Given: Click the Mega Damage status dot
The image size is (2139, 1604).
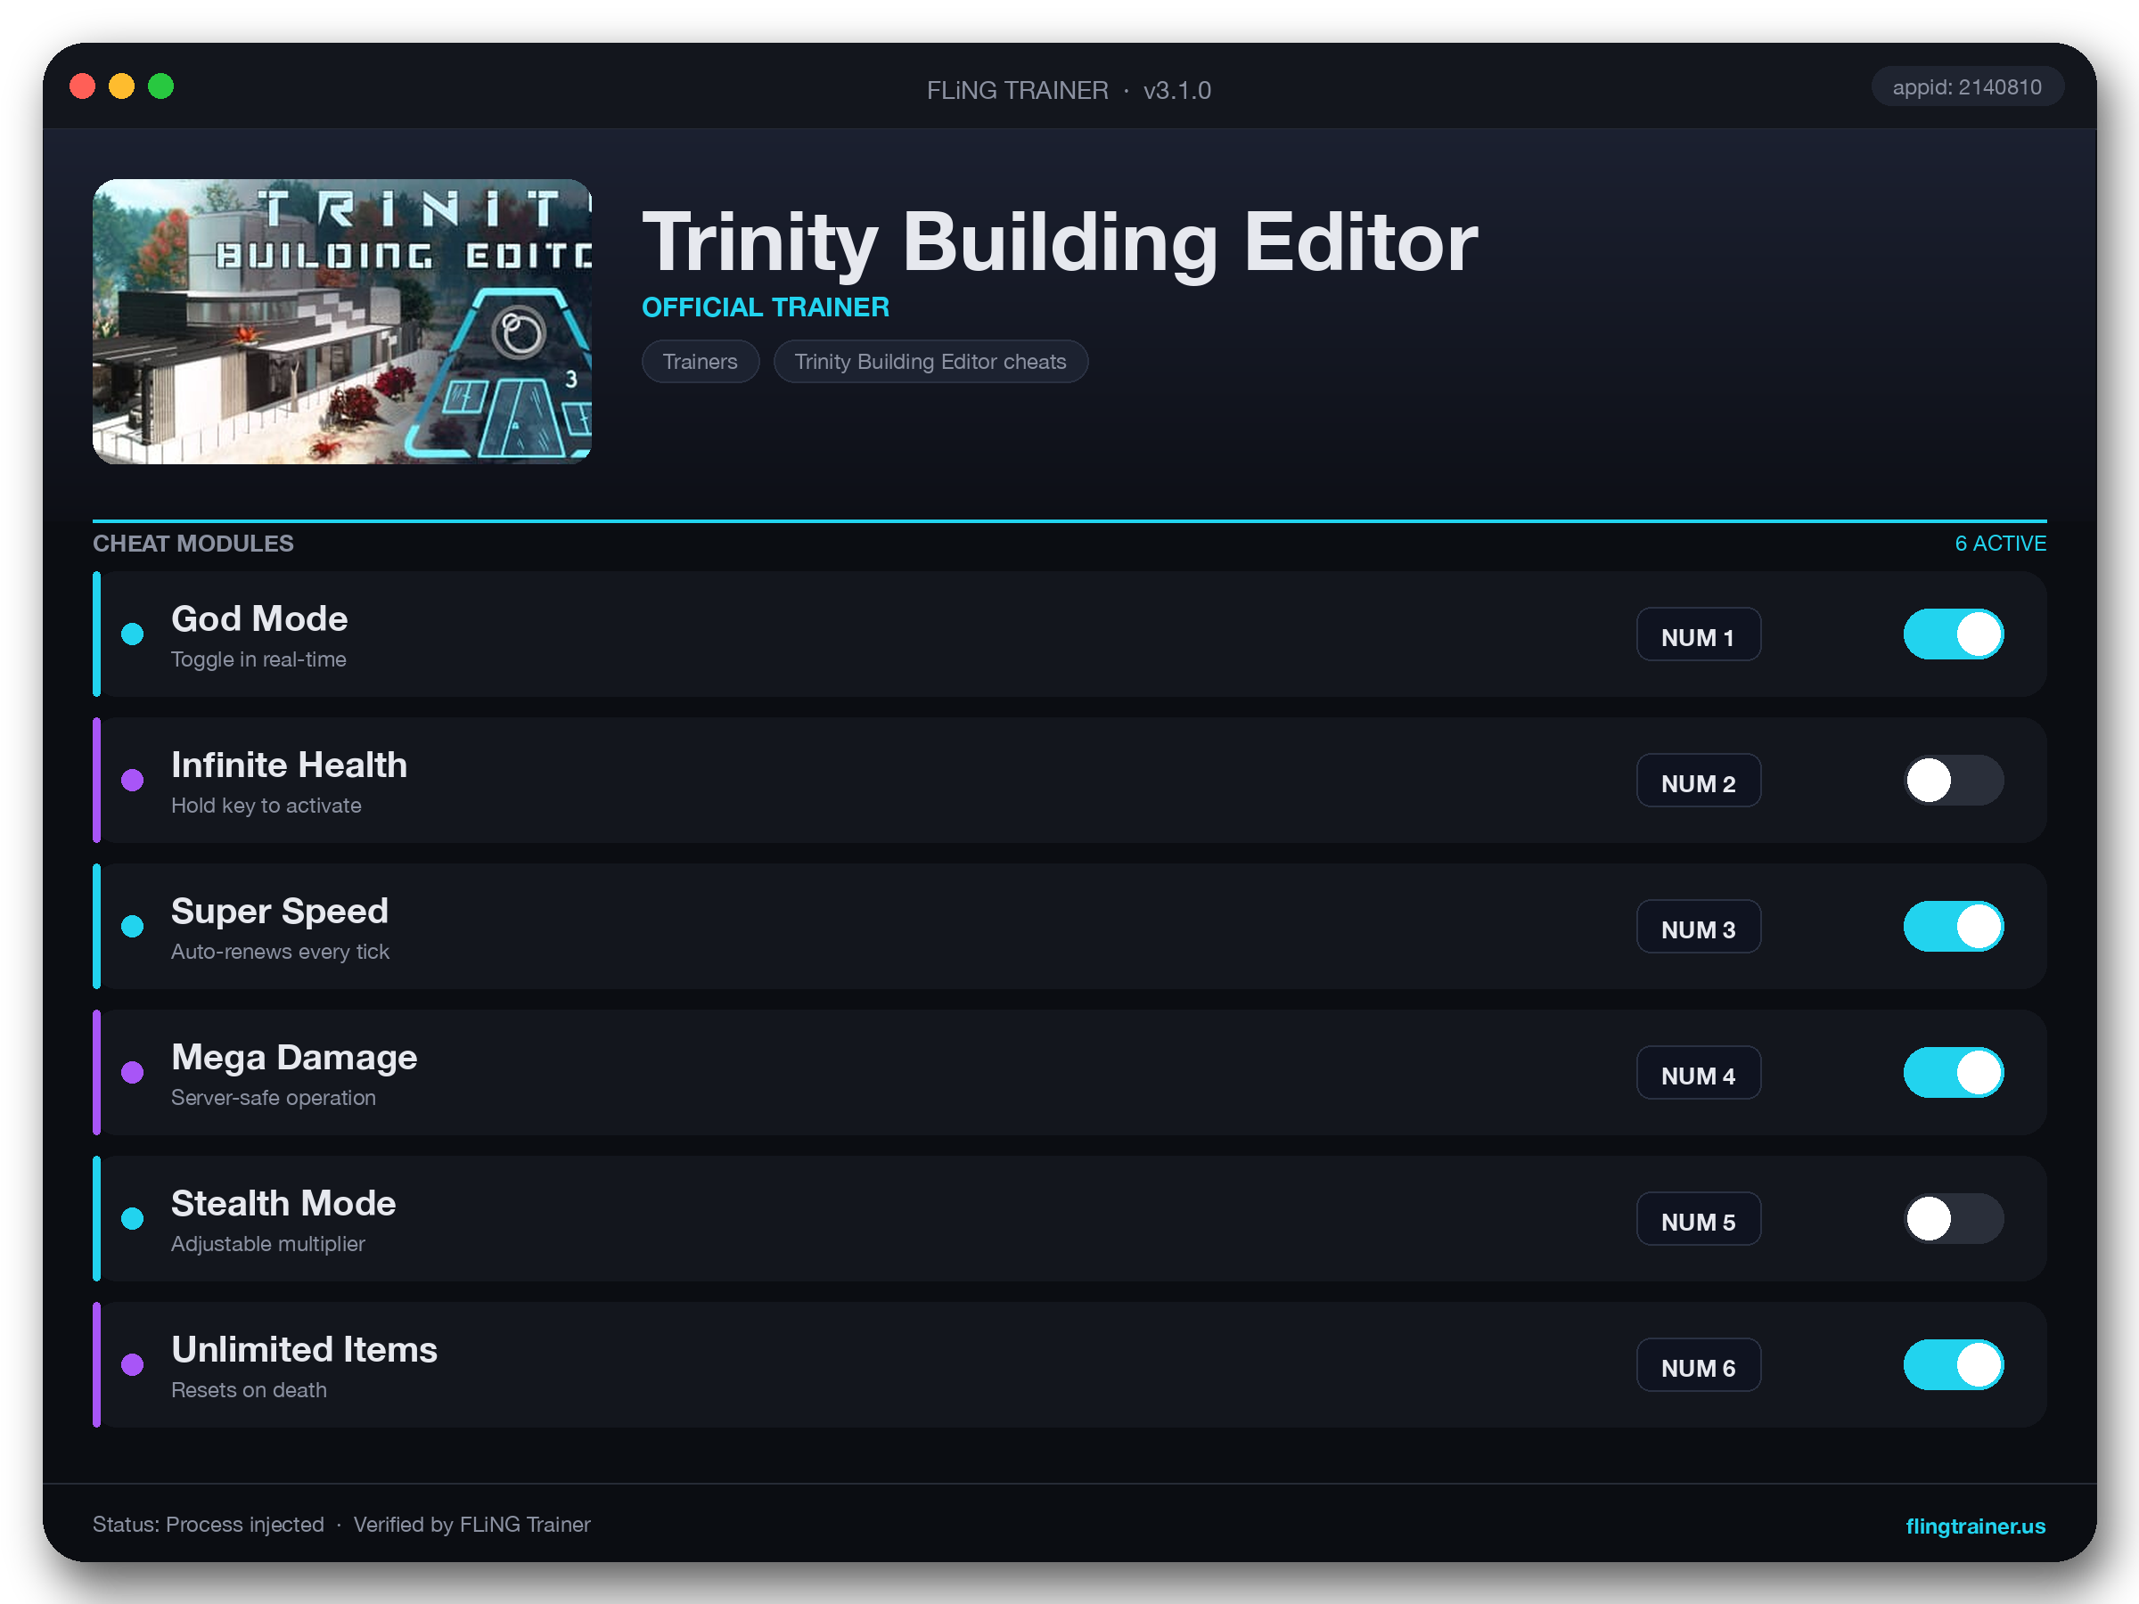Looking at the screenshot, I should pyautogui.click(x=133, y=1072).
